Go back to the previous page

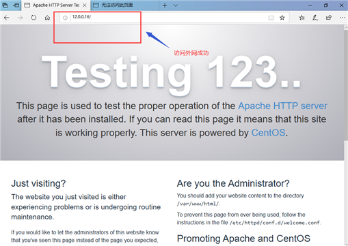[x=7, y=18]
